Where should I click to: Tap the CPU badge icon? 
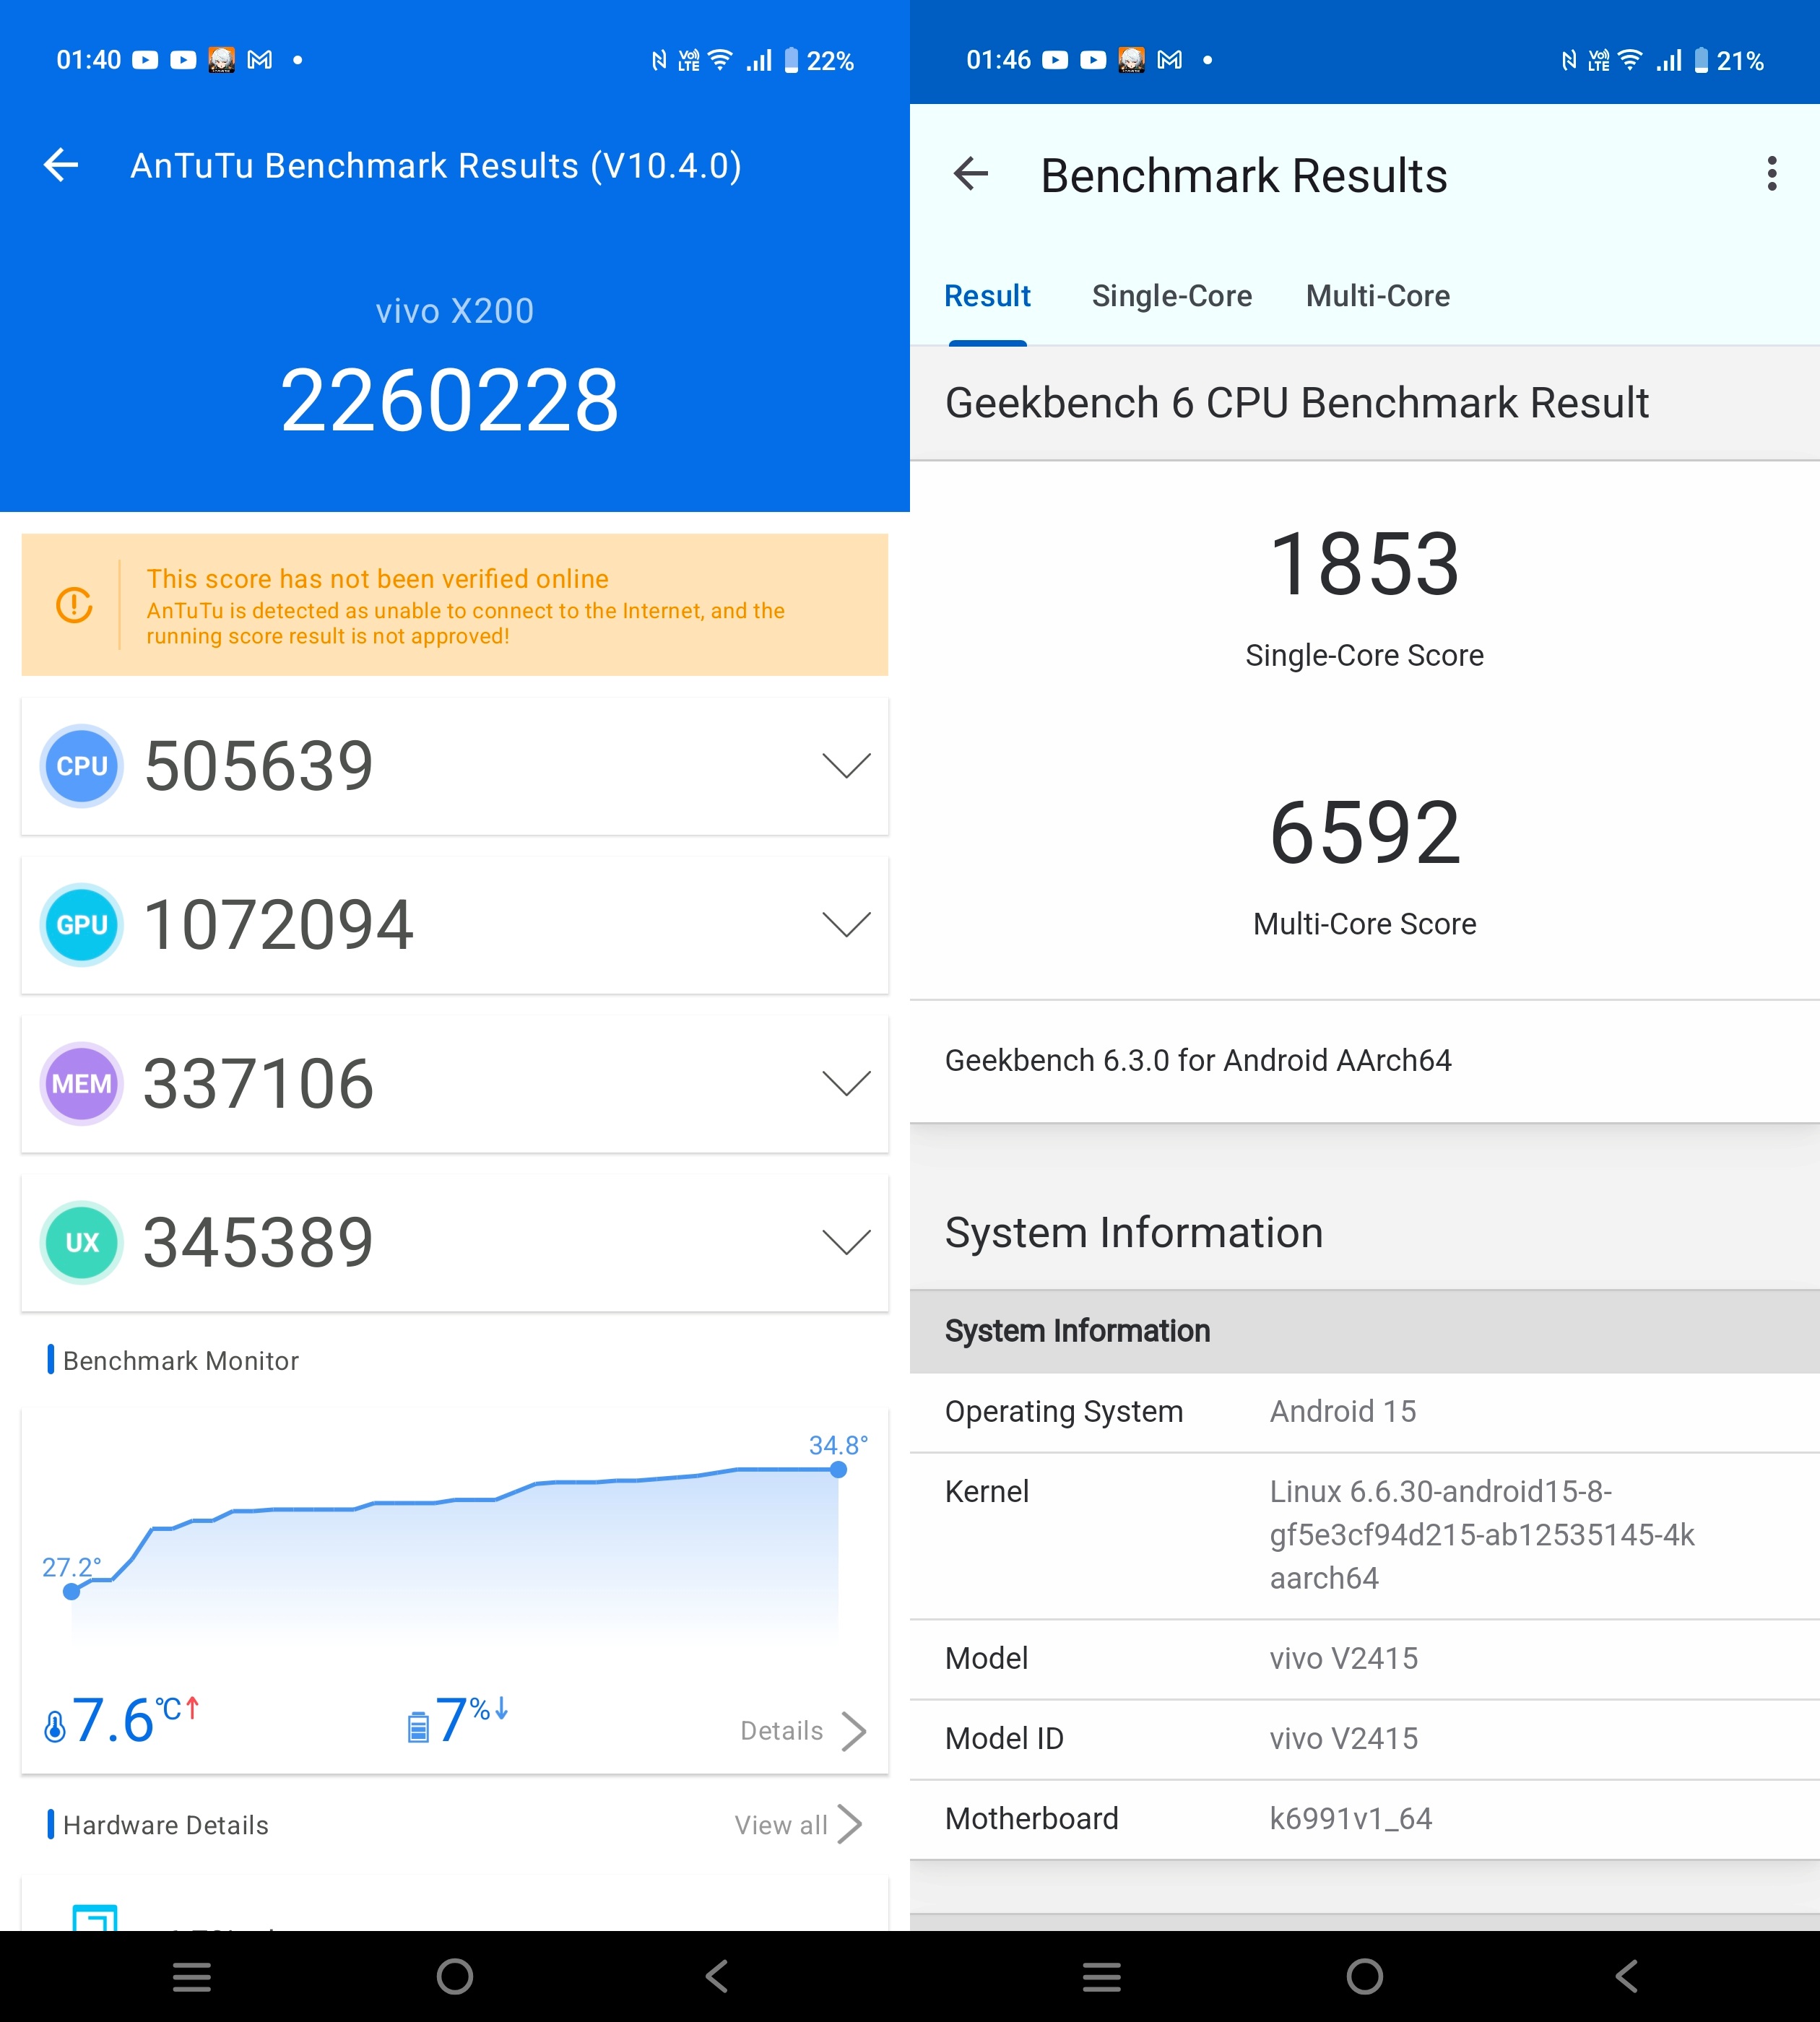point(82,766)
